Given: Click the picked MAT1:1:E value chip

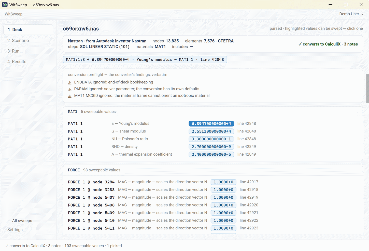Looking at the screenshot, I should [x=145, y=60].
